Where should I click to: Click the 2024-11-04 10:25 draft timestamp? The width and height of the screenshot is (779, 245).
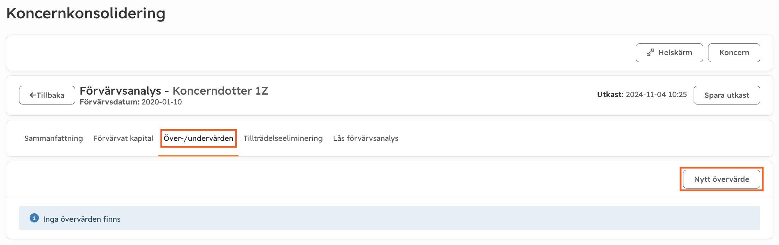tap(656, 95)
